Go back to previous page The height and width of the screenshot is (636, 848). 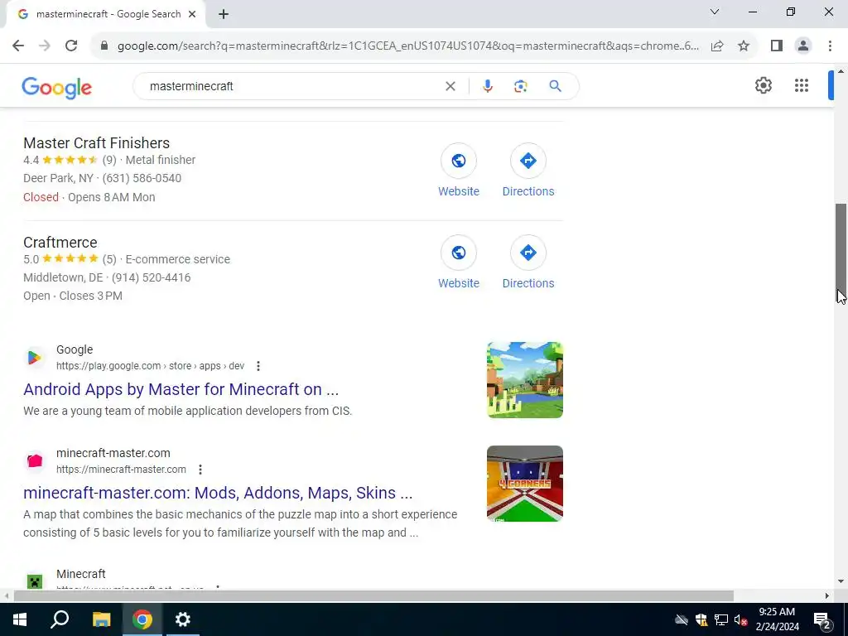click(18, 46)
